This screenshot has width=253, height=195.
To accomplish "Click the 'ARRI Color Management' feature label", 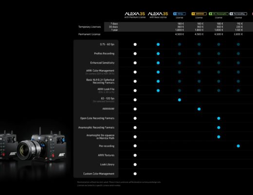I will click(x=100, y=71).
